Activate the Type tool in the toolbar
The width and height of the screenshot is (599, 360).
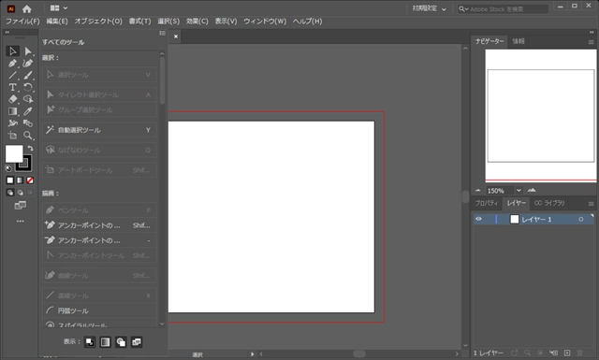[x=12, y=87]
